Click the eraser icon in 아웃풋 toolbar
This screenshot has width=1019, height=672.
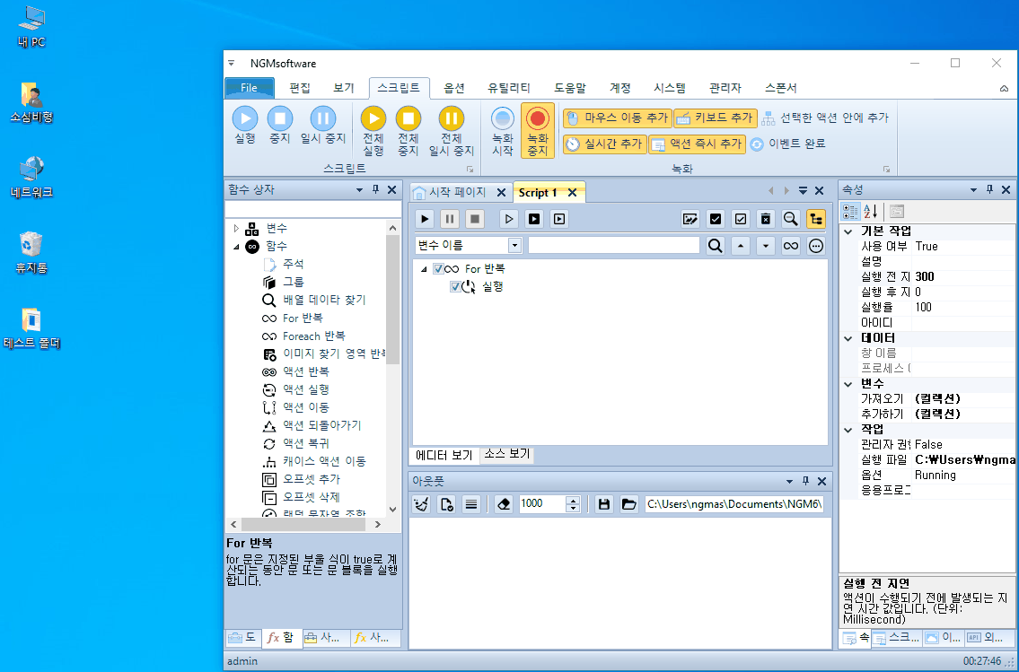(504, 504)
